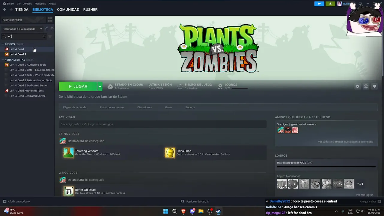Image resolution: width=384 pixels, height=216 pixels.
Task: Expand the play button options arrow
Action: click(x=100, y=86)
